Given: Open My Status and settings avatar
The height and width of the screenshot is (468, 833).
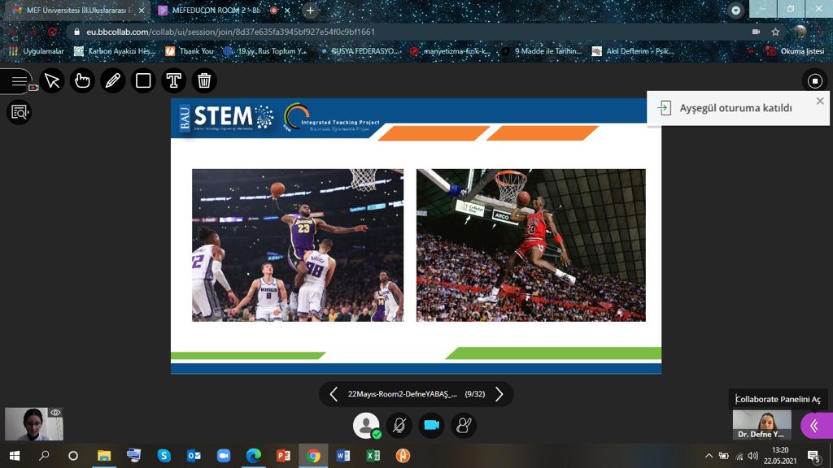Looking at the screenshot, I should point(366,426).
